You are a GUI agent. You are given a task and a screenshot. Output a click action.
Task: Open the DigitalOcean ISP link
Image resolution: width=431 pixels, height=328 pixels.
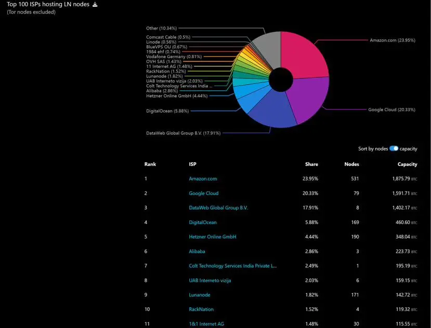pyautogui.click(x=203, y=222)
